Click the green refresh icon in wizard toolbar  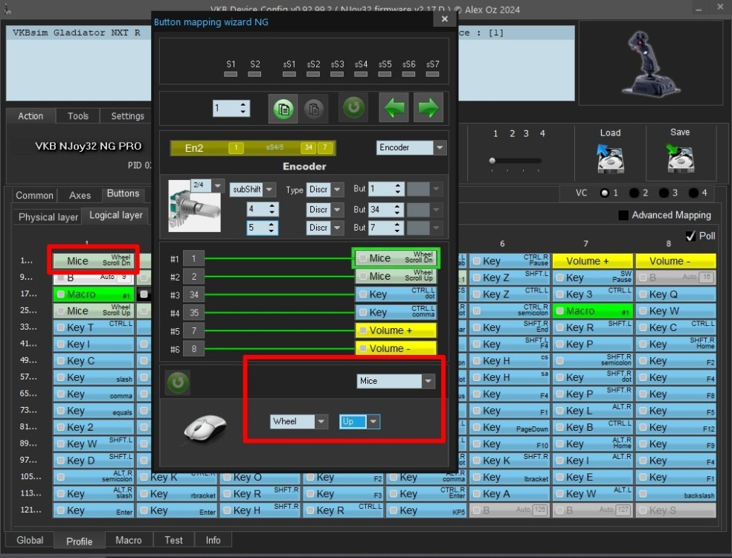(x=353, y=108)
